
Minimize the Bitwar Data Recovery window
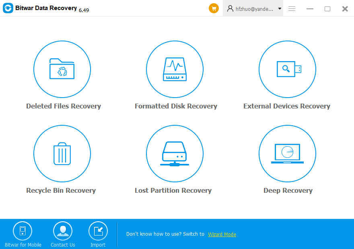pos(310,9)
